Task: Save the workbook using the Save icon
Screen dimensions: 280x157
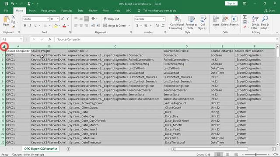Action: [x=6, y=4]
